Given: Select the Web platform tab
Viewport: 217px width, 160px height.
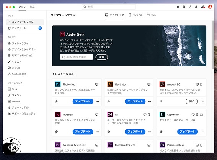Looking at the screenshot, I should tap(151, 15).
